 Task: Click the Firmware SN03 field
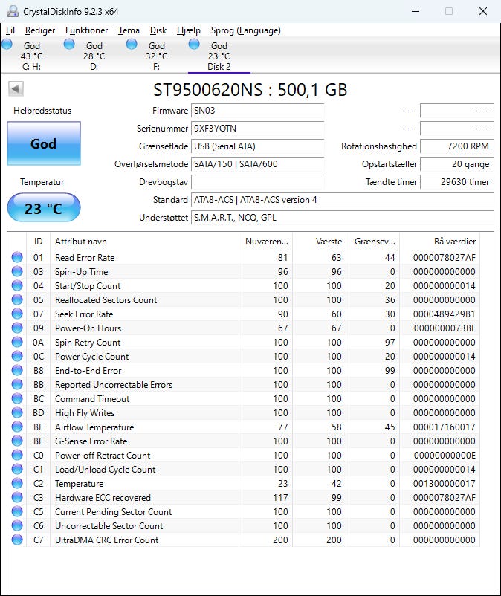[x=257, y=111]
